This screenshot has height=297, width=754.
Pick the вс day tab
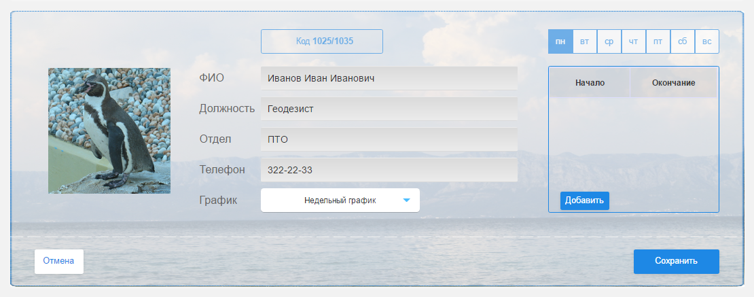pos(707,41)
